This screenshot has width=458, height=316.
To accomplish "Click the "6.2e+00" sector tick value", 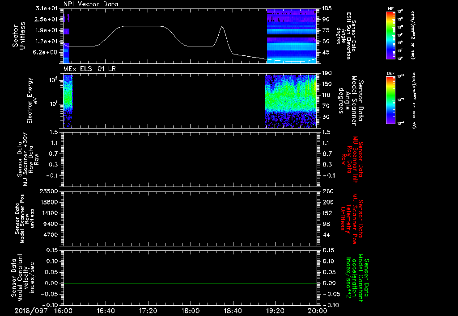I will pos(46,53).
